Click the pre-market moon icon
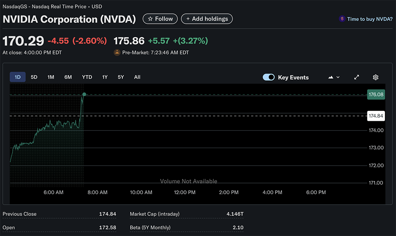This screenshot has height=236, width=396. click(x=117, y=52)
